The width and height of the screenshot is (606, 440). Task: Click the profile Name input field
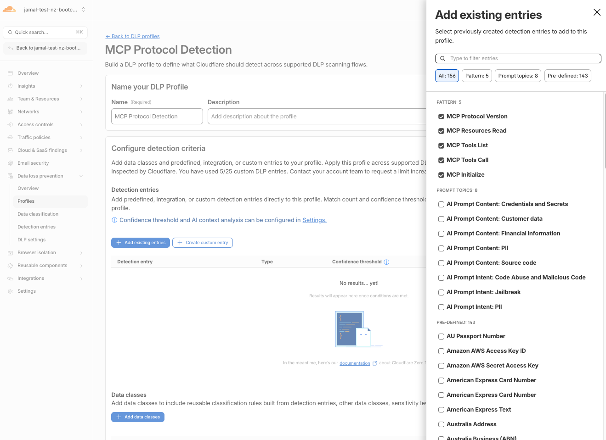(157, 117)
